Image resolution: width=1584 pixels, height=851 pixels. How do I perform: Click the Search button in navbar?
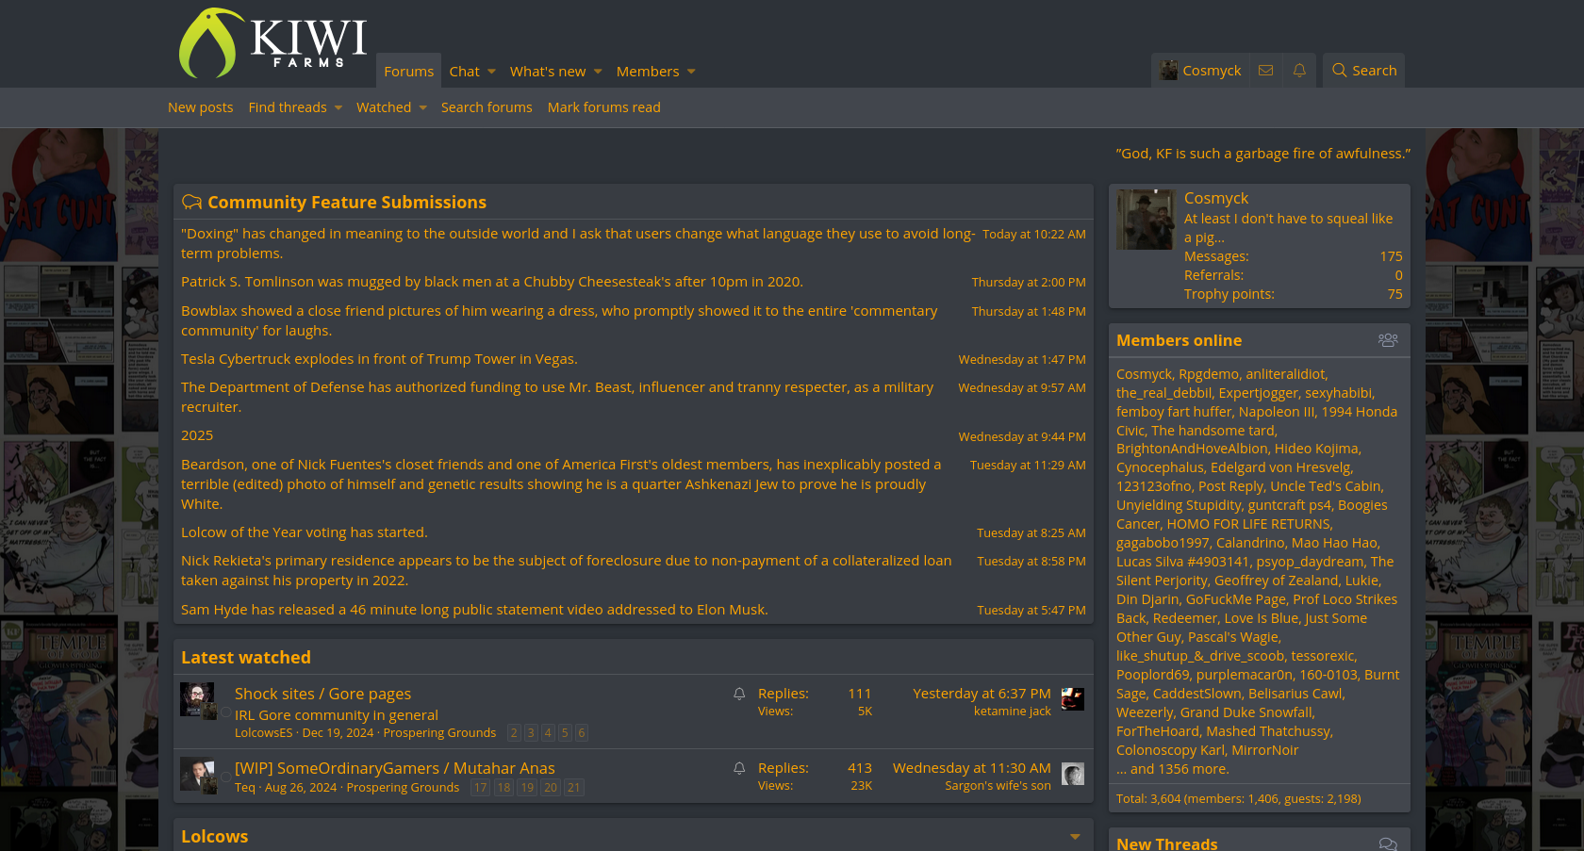pyautogui.click(x=1363, y=71)
